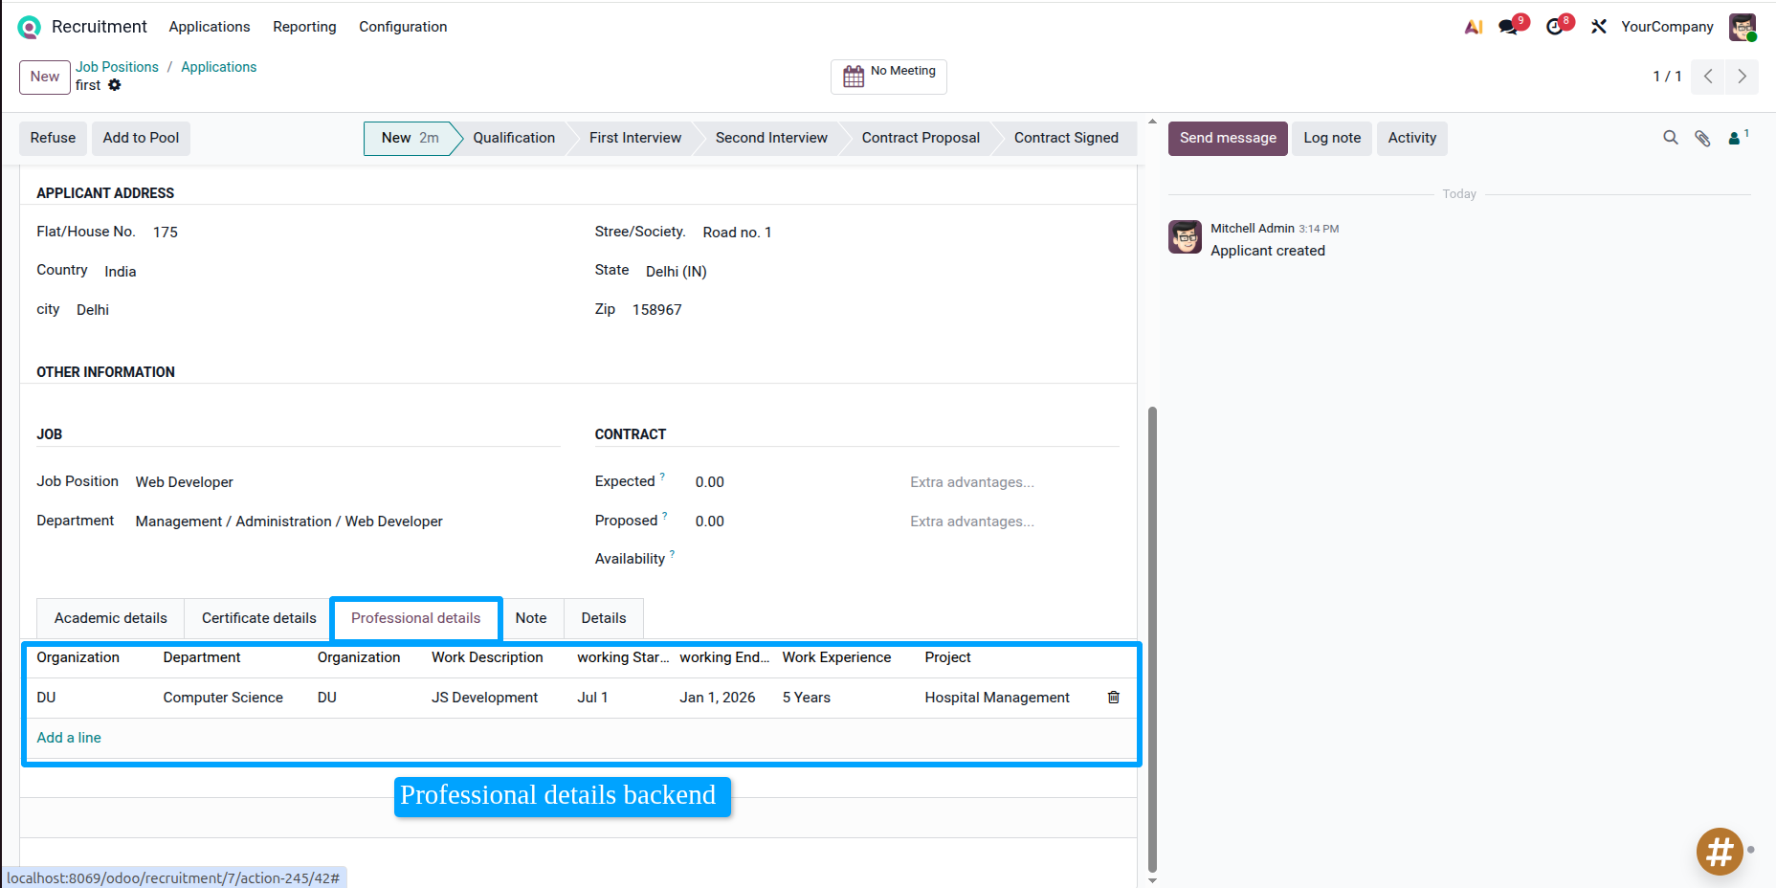1776x888 pixels.
Task: Switch to Academic details tab
Action: [111, 618]
